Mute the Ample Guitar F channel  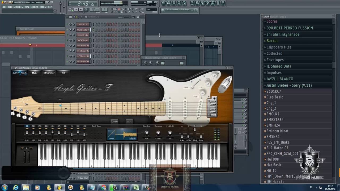pyautogui.click(x=67, y=30)
